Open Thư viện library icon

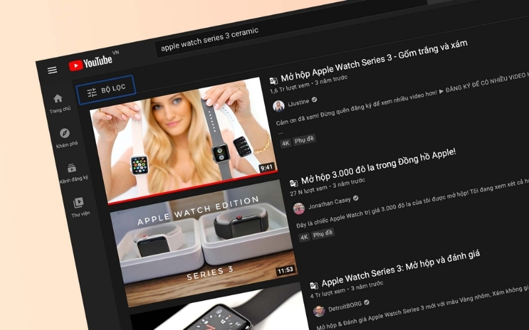point(78,203)
